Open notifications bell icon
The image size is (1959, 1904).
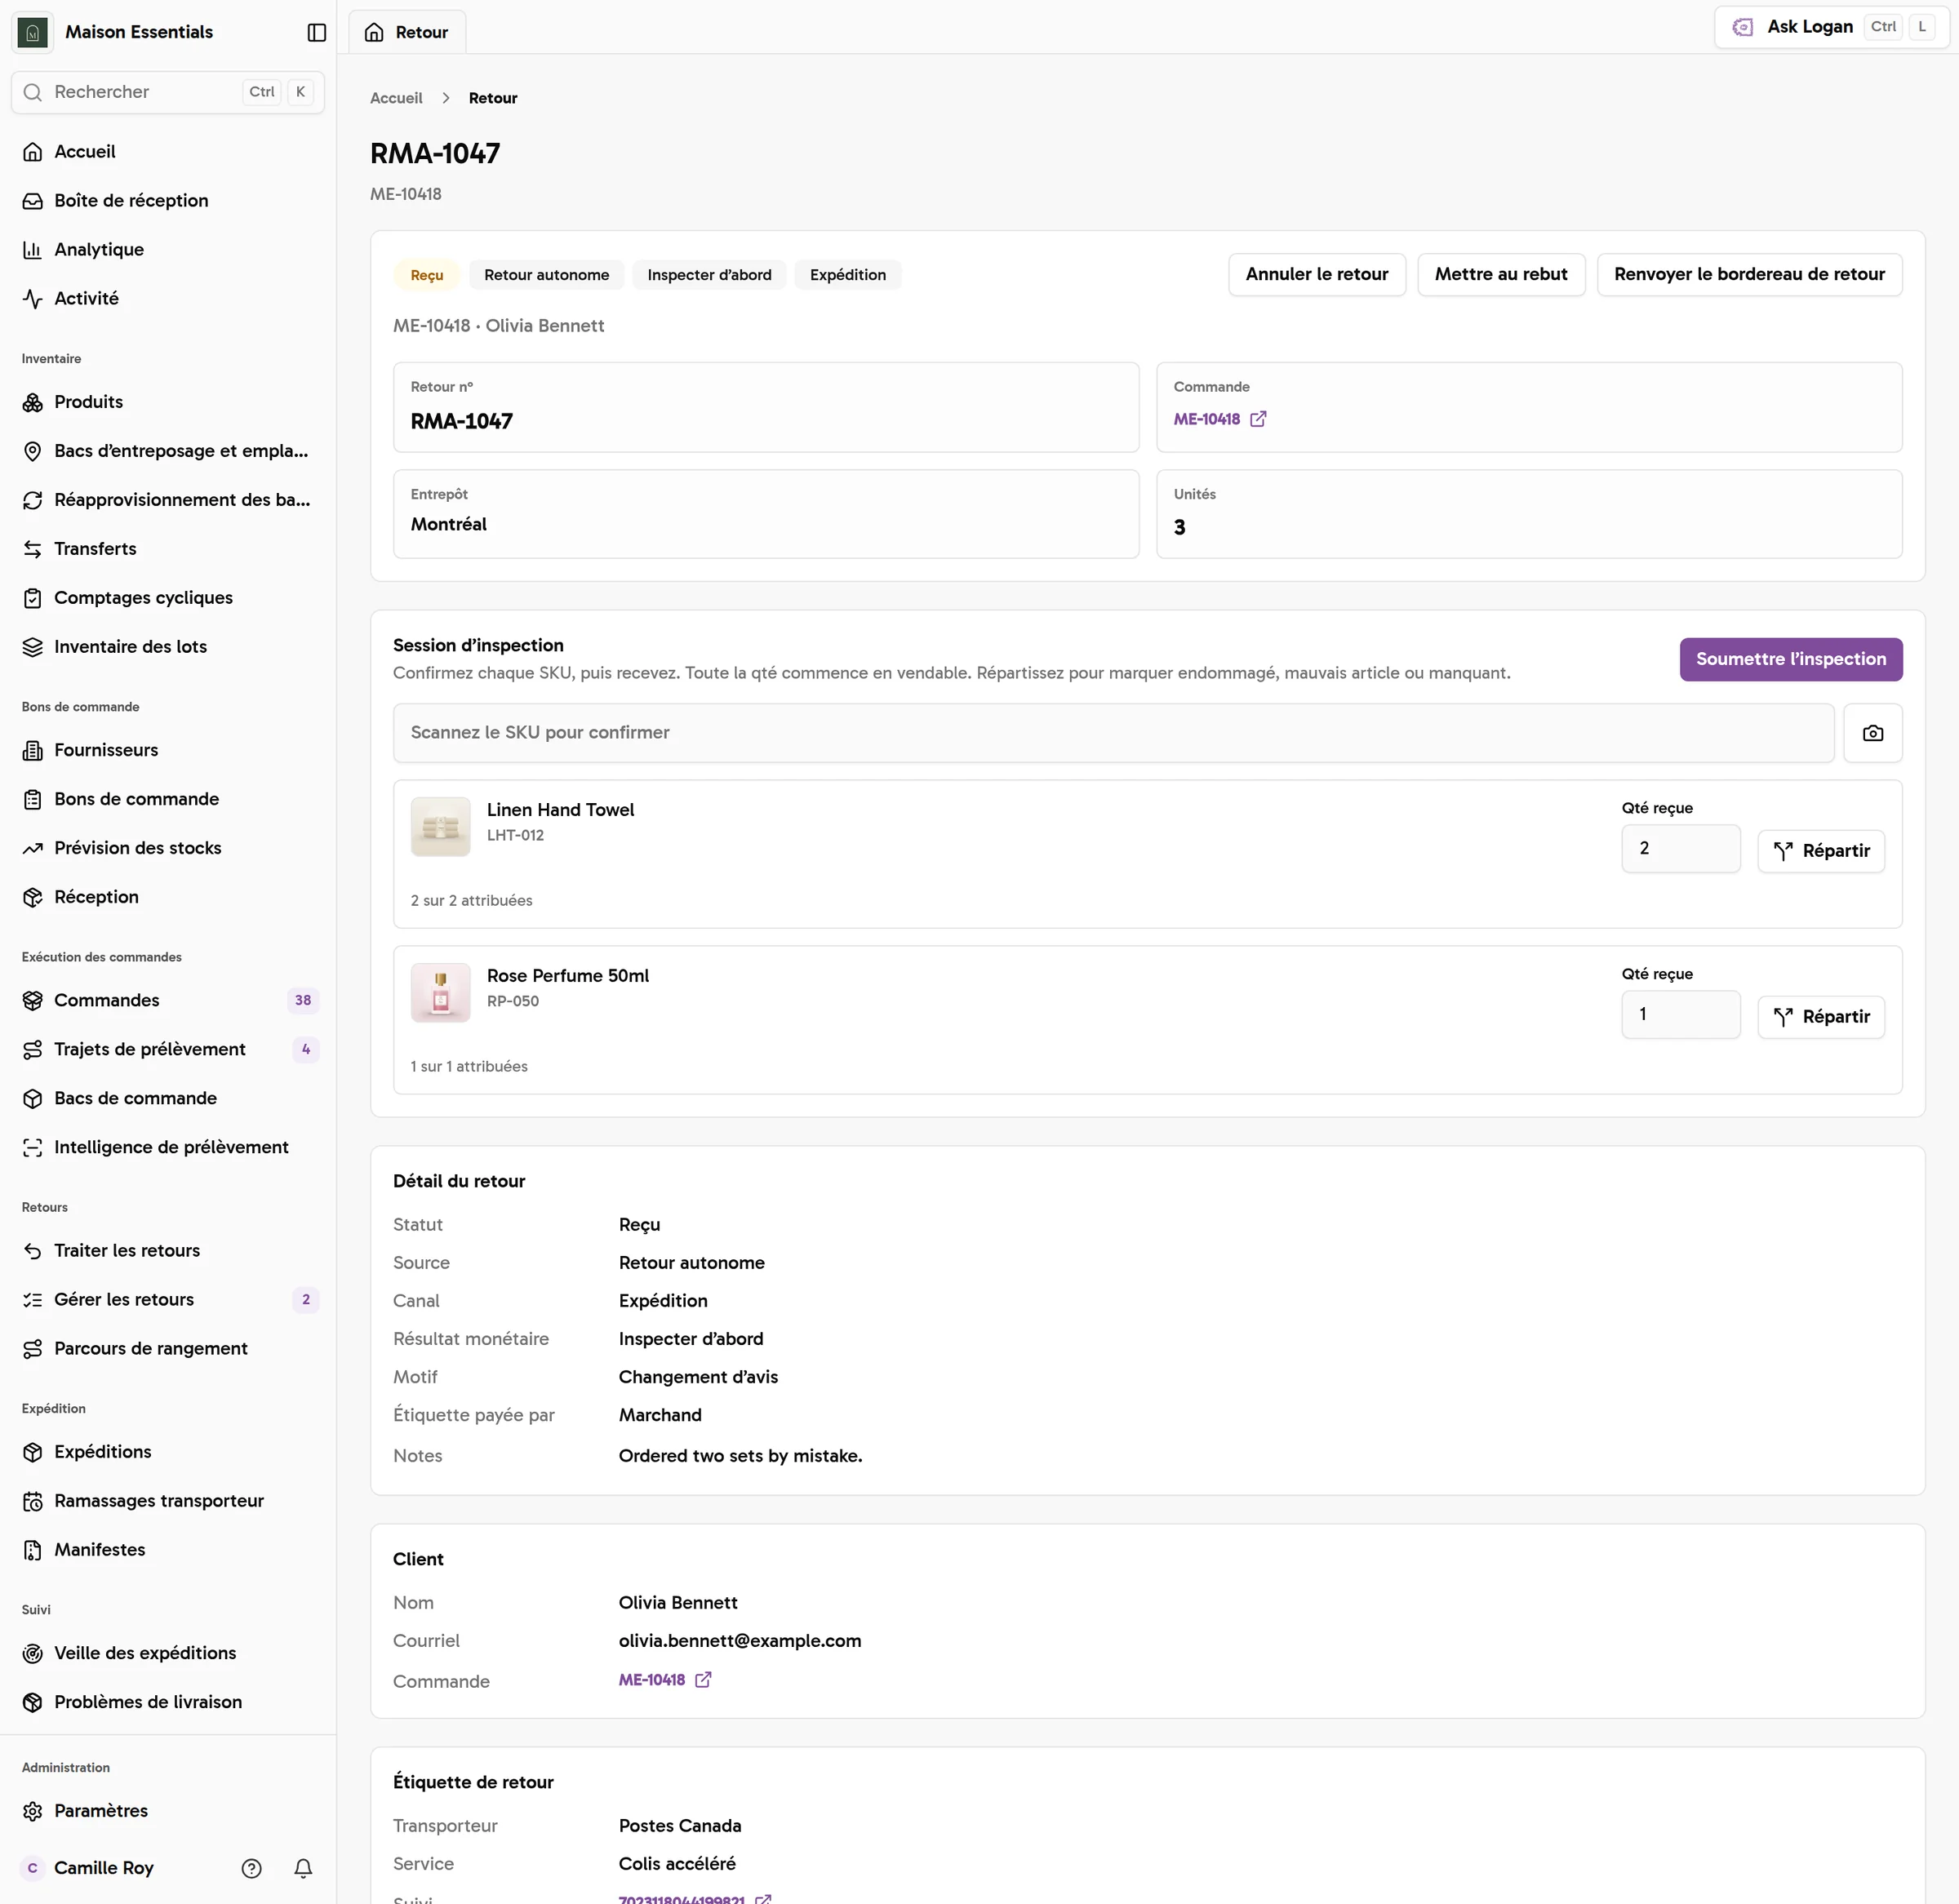(303, 1868)
